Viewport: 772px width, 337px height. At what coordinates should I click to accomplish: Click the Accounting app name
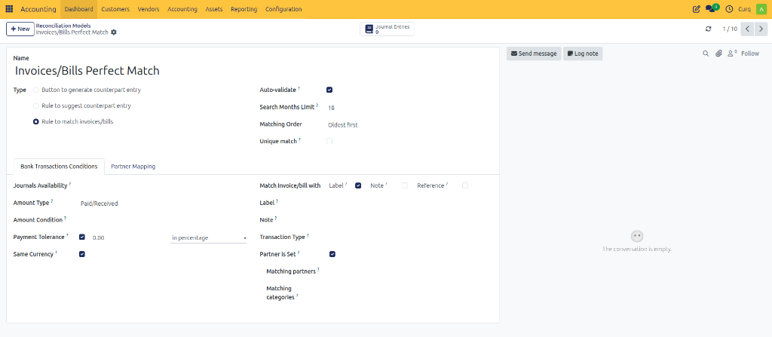[38, 9]
